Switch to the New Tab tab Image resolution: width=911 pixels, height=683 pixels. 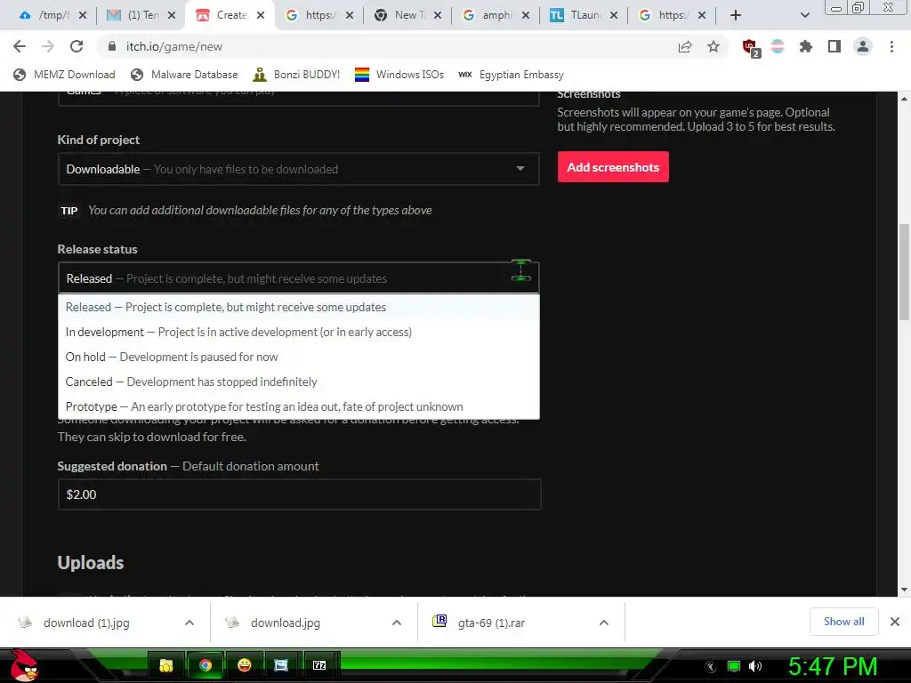[x=407, y=15]
